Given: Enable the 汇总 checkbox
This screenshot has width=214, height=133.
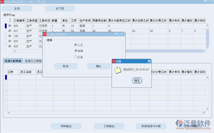Looking at the screenshot, I should click(76, 57).
